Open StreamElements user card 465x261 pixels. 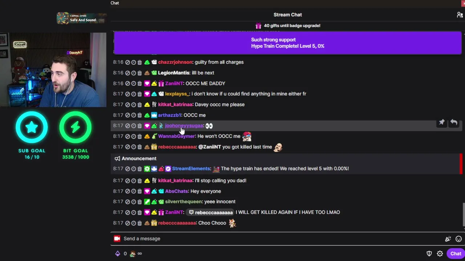click(191, 169)
